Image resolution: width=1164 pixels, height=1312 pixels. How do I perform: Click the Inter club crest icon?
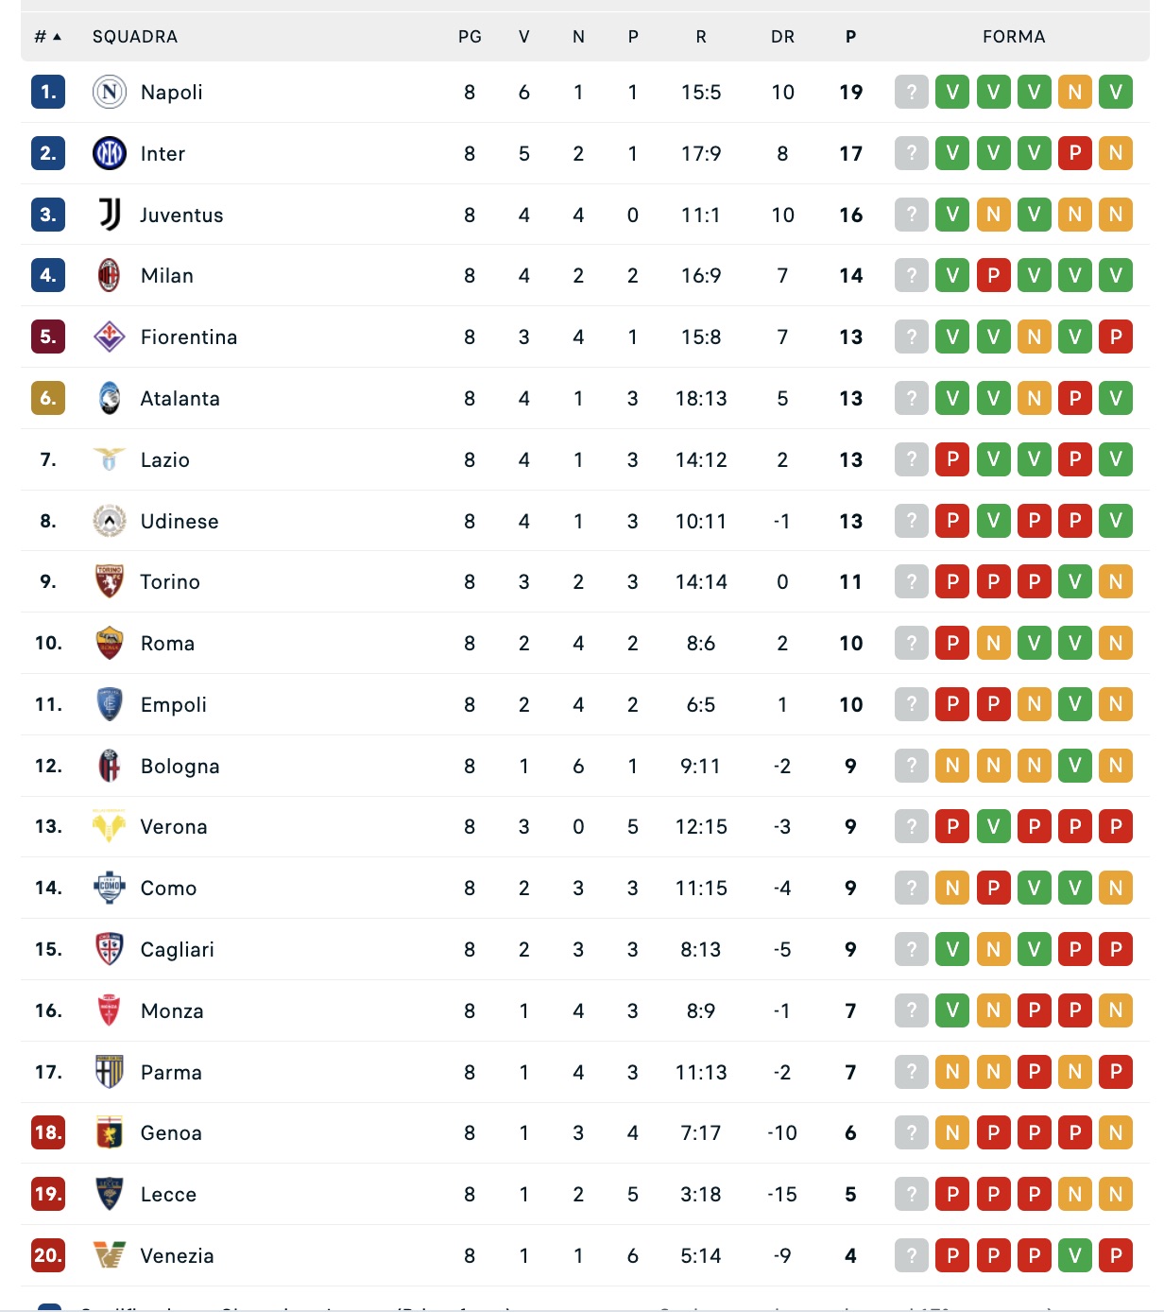[x=110, y=153]
